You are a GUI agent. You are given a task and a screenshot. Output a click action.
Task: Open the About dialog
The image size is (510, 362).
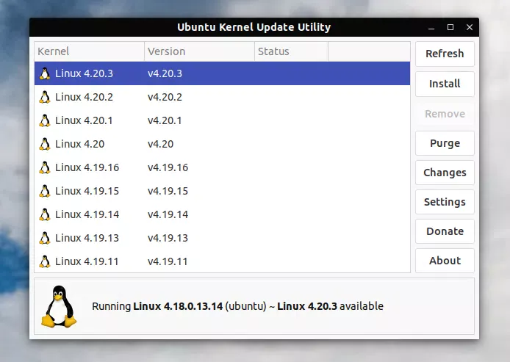point(445,261)
